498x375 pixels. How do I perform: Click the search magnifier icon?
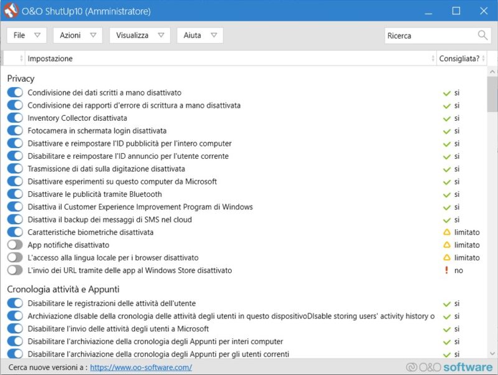tap(482, 36)
